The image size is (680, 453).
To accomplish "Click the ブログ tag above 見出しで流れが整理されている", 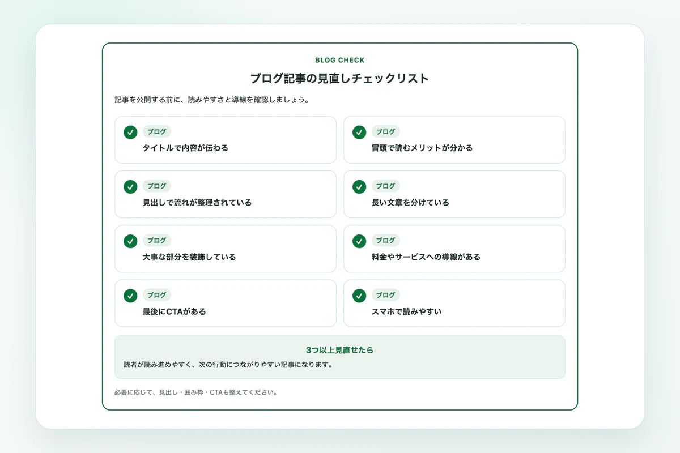I will point(157,186).
